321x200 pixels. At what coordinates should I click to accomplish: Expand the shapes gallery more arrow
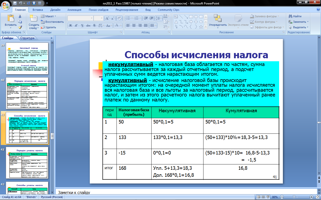point(206,26)
